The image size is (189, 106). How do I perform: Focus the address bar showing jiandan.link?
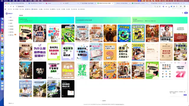point(84,6)
